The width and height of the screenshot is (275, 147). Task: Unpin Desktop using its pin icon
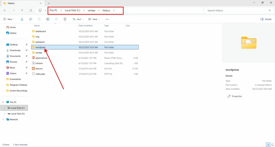pos(26,45)
